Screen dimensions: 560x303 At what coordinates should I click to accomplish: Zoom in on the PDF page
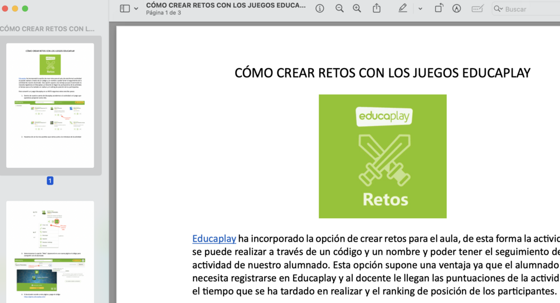pyautogui.click(x=357, y=8)
